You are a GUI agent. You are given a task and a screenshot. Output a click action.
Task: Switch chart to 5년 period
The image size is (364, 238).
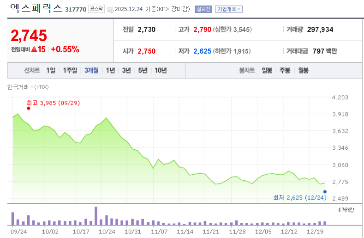(143, 70)
